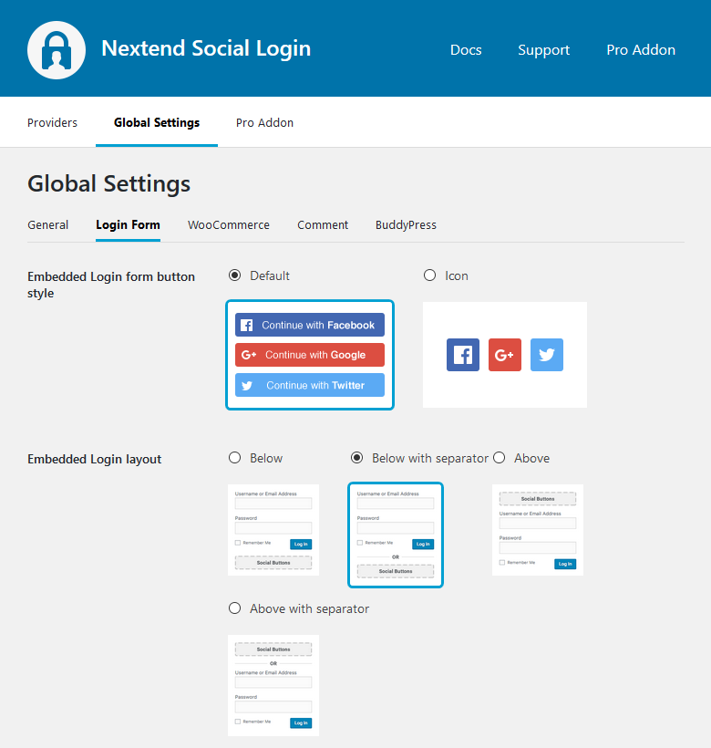This screenshot has height=748, width=711.
Task: Open the Providers tab
Action: [x=52, y=122]
